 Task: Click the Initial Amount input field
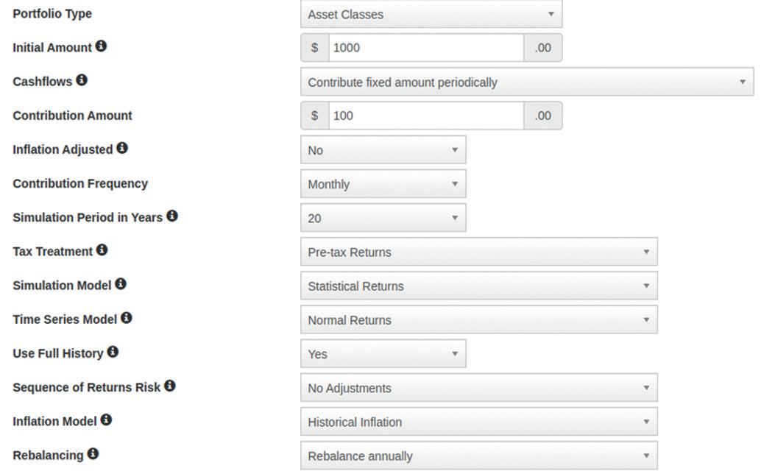[x=426, y=48]
